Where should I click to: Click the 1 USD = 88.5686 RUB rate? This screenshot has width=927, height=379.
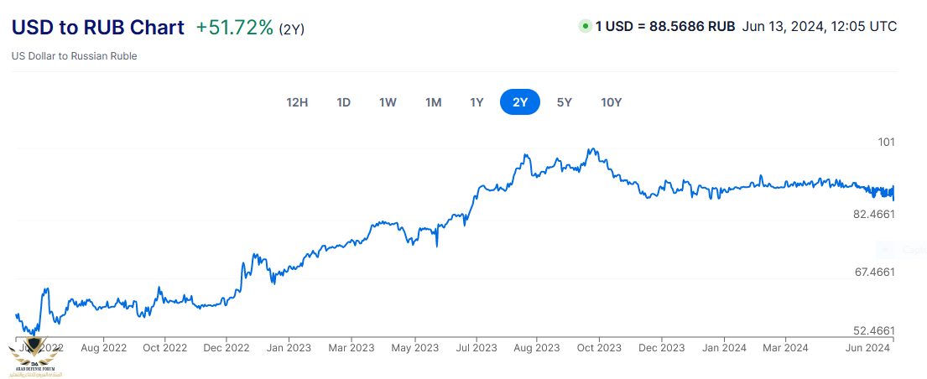point(665,26)
